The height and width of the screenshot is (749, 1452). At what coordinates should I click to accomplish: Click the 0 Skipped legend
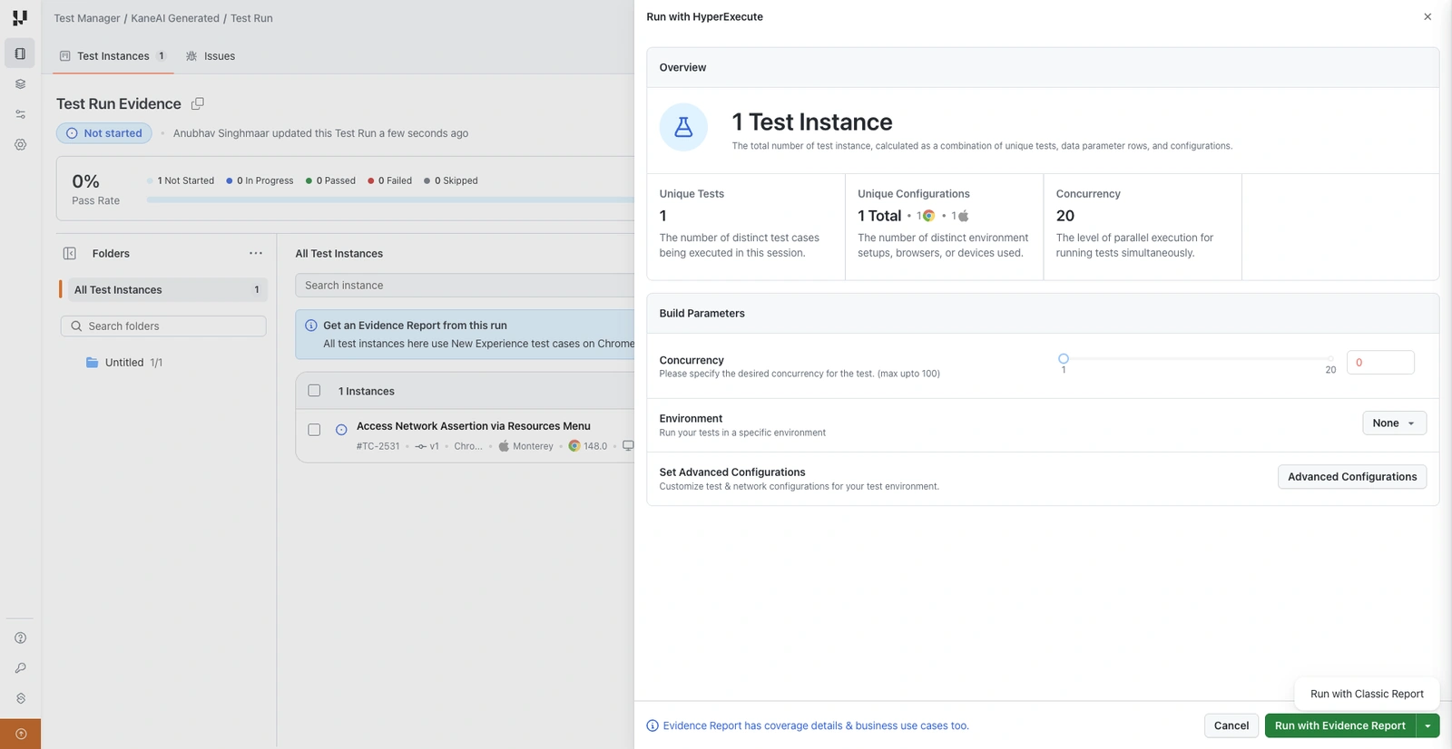point(451,180)
